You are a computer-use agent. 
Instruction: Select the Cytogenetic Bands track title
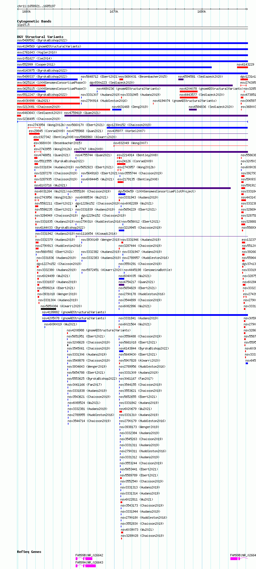[x=34, y=21]
